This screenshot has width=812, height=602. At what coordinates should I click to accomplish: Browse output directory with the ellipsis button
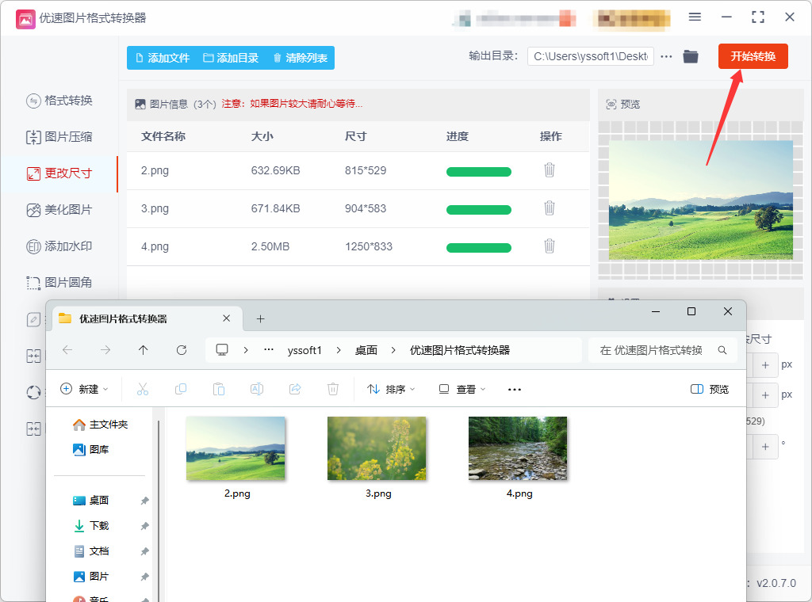pos(666,56)
